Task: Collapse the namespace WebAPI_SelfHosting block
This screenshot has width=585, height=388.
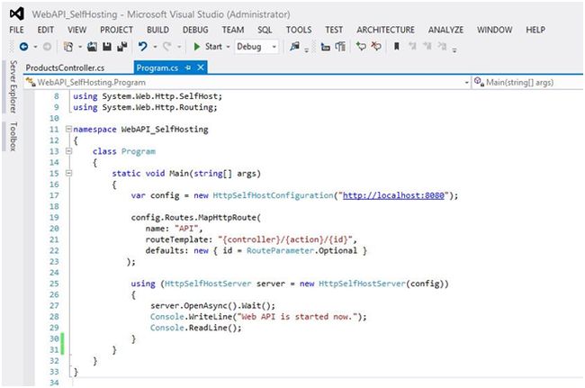Action: pos(68,129)
